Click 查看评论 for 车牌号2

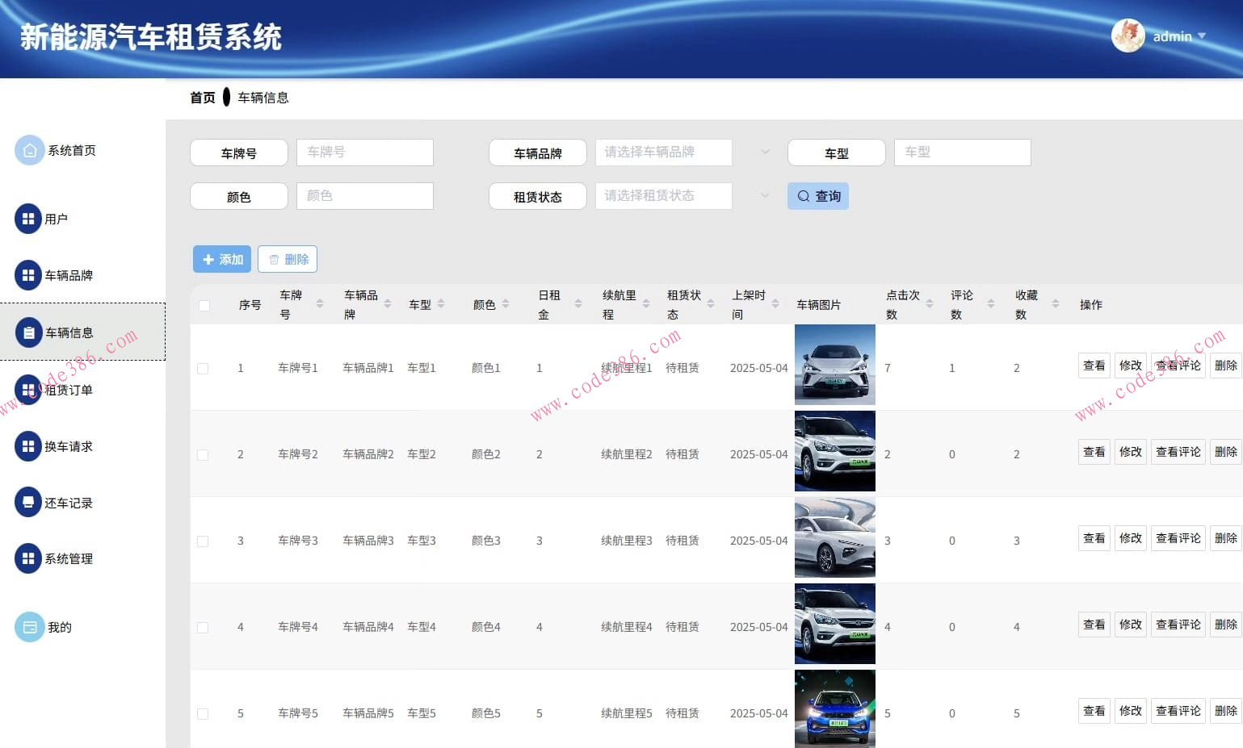point(1178,452)
